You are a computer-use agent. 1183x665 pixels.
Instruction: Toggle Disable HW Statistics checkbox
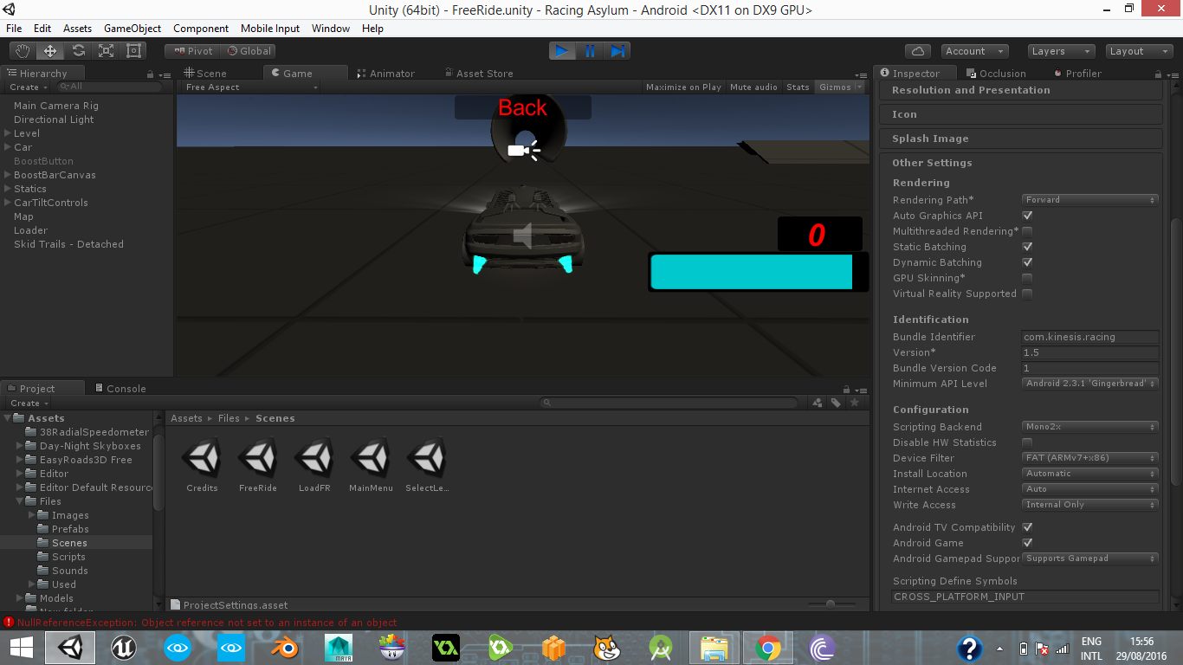pos(1027,442)
